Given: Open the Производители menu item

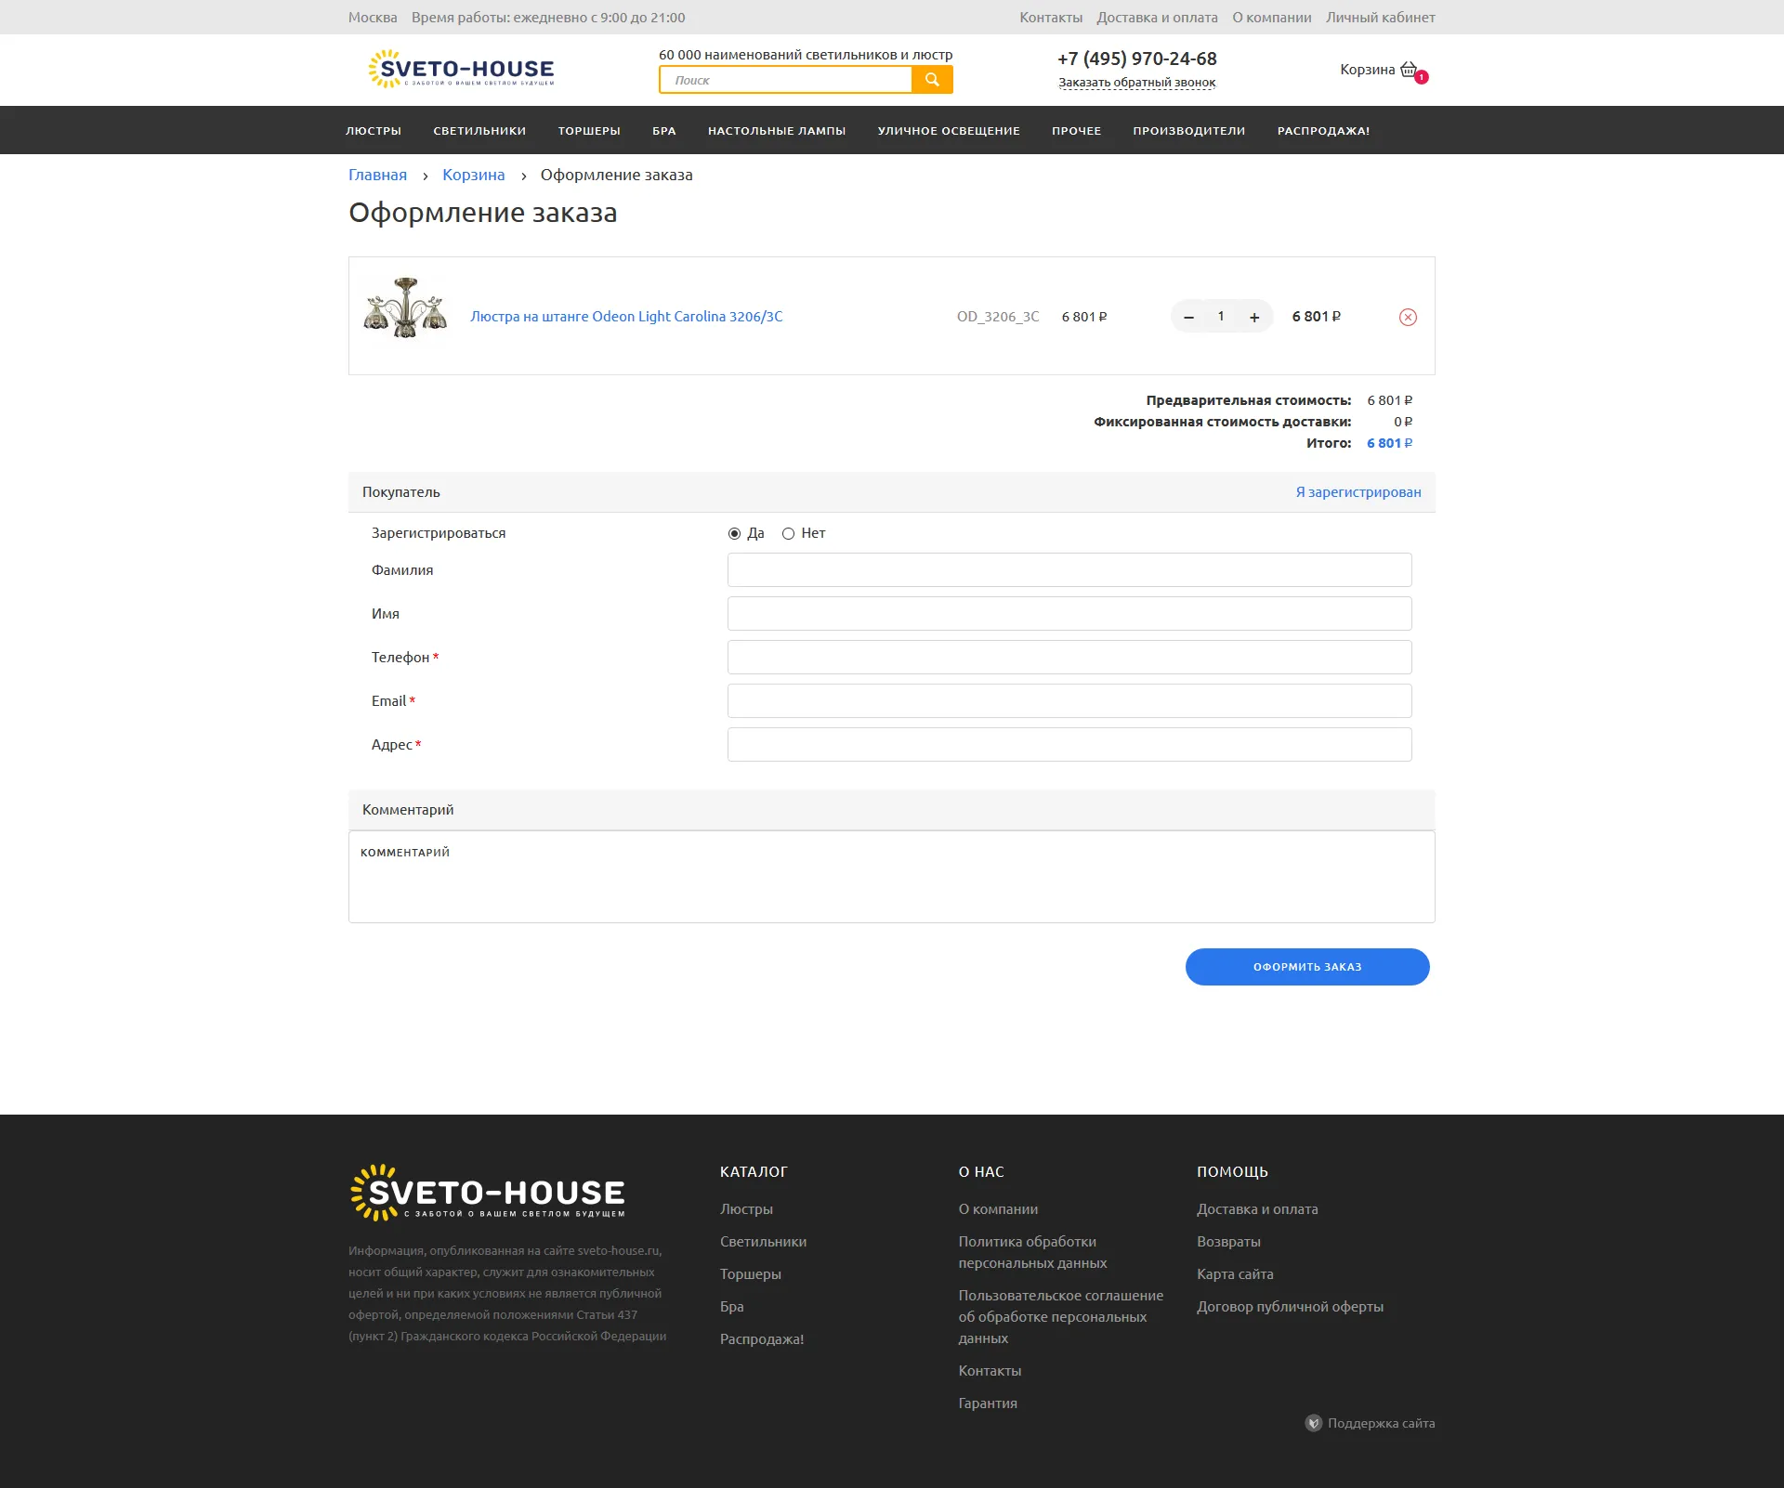Looking at the screenshot, I should [1188, 131].
